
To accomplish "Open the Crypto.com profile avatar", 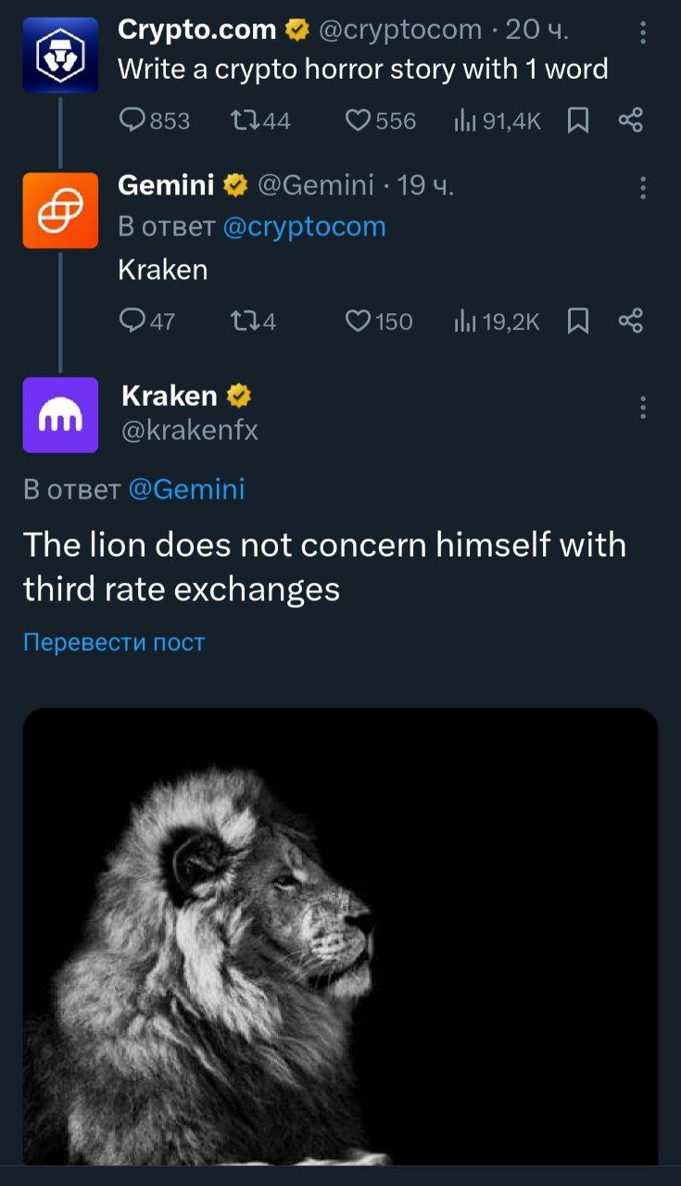I will pos(60,56).
